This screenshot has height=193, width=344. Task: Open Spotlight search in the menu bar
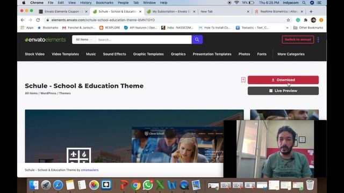pyautogui.click(x=304, y=3)
